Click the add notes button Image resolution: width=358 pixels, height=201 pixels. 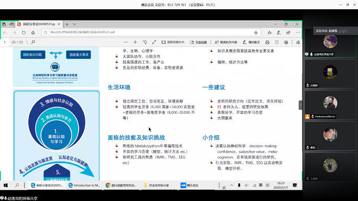(x=251, y=42)
